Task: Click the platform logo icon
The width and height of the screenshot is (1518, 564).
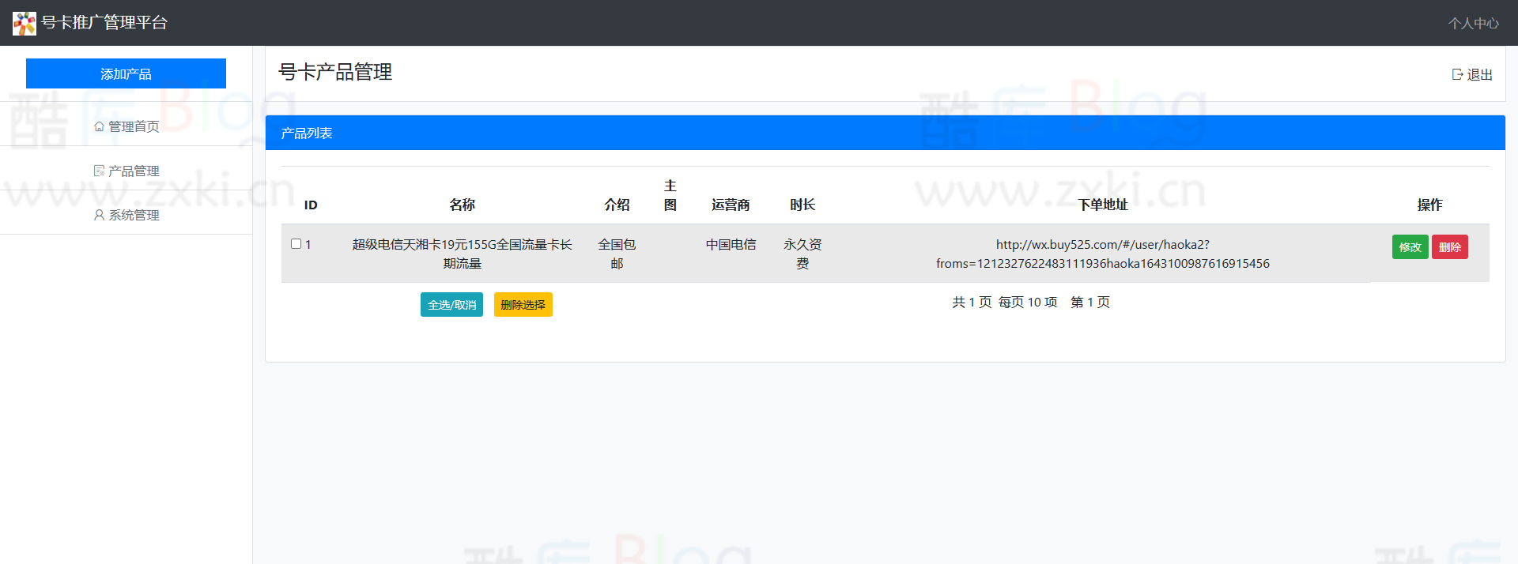Action: (x=25, y=23)
